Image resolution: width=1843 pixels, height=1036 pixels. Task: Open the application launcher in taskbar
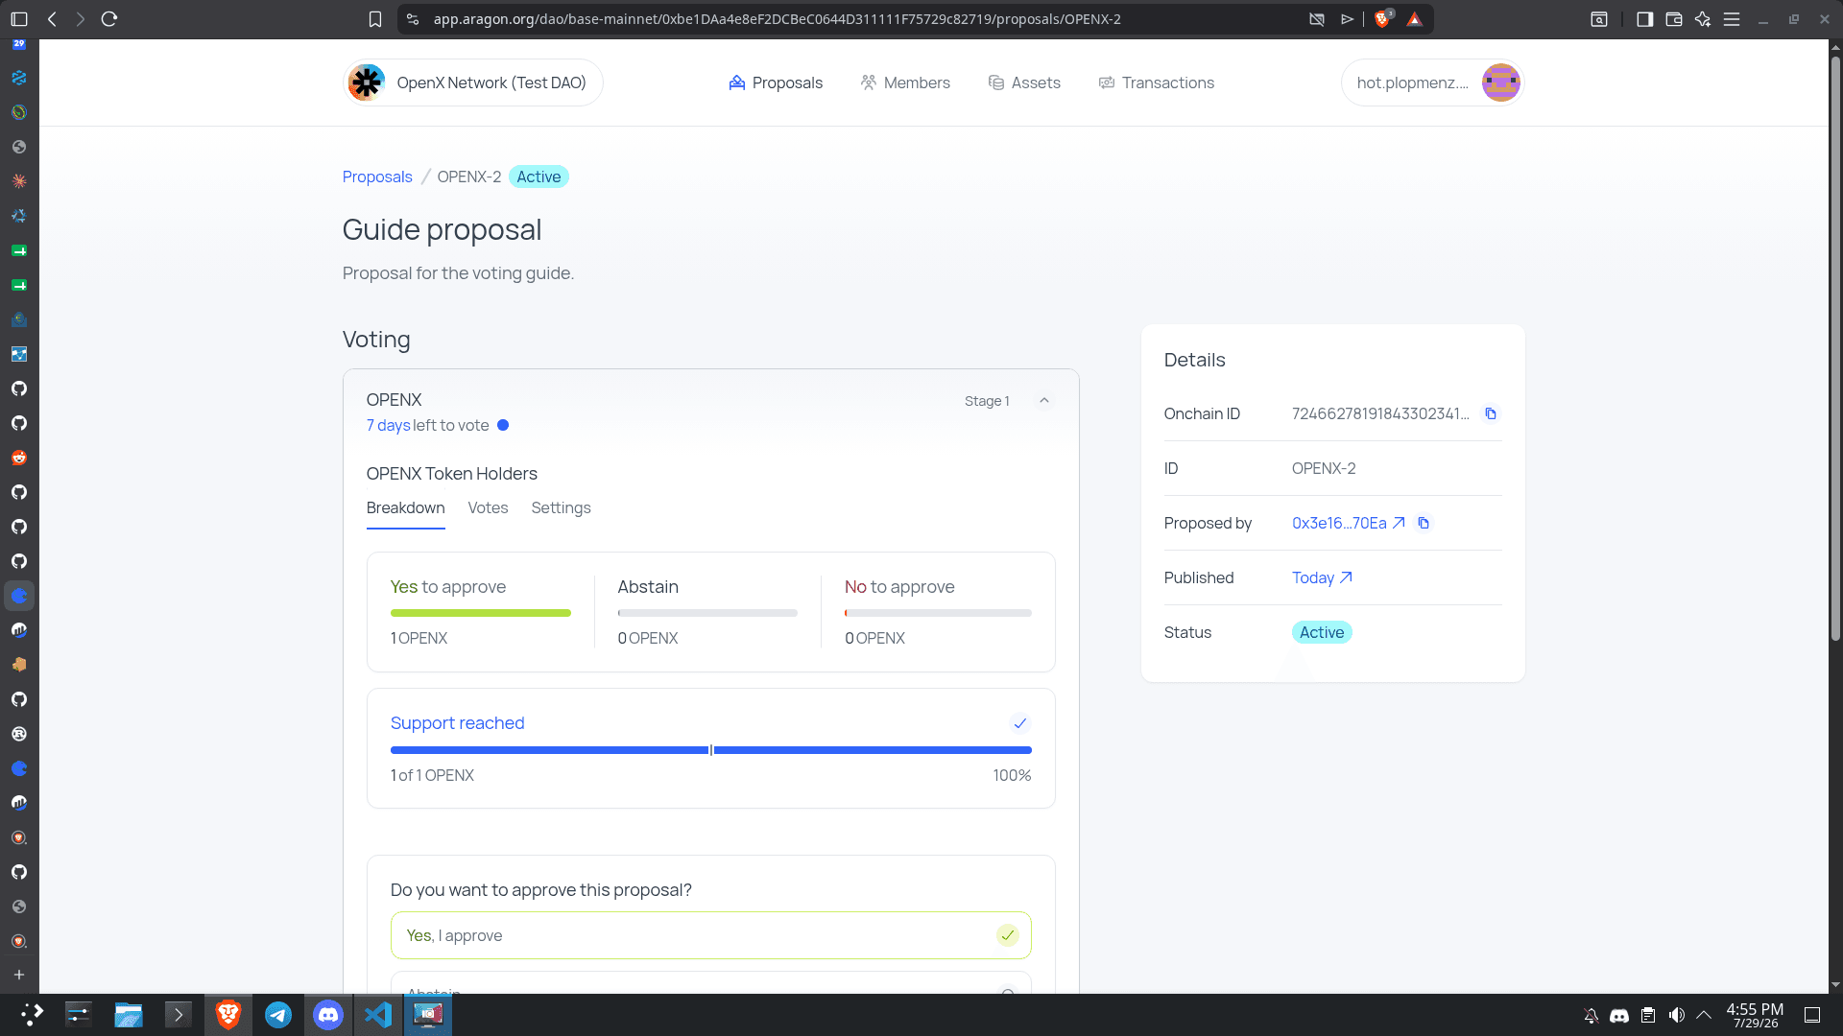pos(31,1015)
